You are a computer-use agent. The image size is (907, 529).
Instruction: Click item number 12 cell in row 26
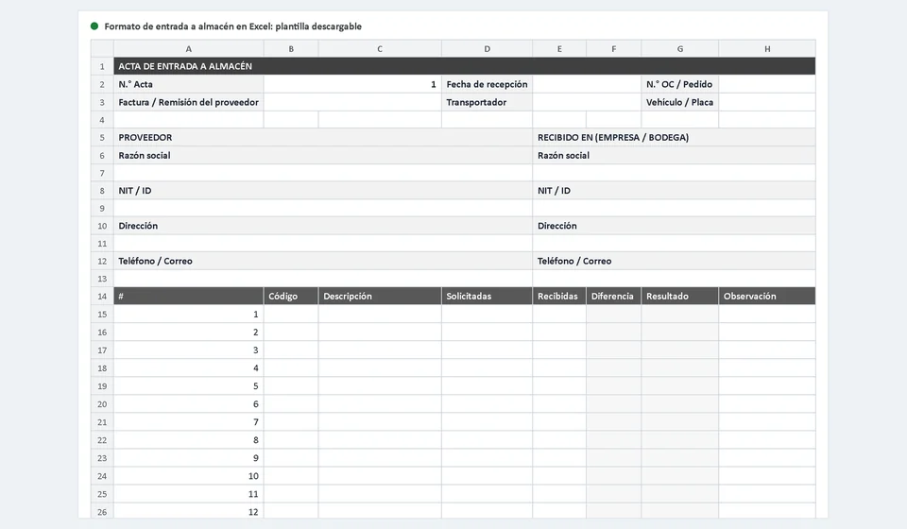click(189, 512)
